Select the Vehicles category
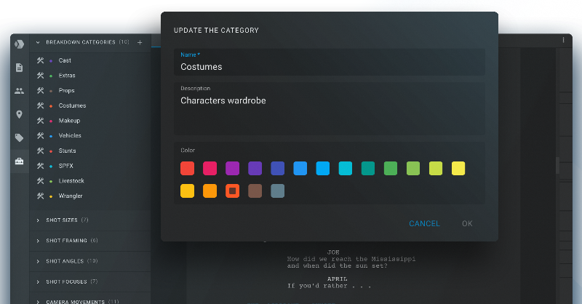 70,135
